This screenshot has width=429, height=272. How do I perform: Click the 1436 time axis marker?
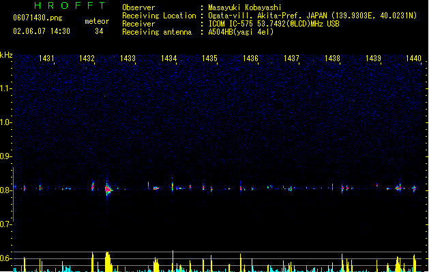click(x=250, y=58)
